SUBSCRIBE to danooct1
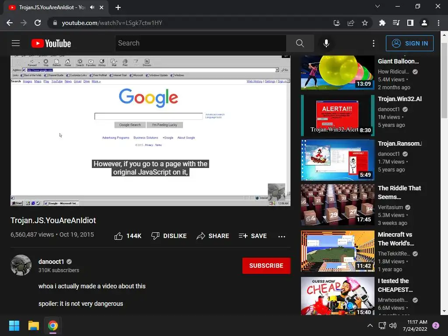 [266, 266]
